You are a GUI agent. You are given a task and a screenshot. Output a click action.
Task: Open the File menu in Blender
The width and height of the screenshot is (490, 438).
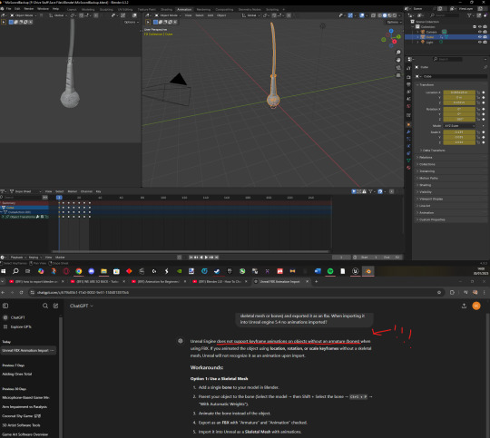click(x=8, y=9)
